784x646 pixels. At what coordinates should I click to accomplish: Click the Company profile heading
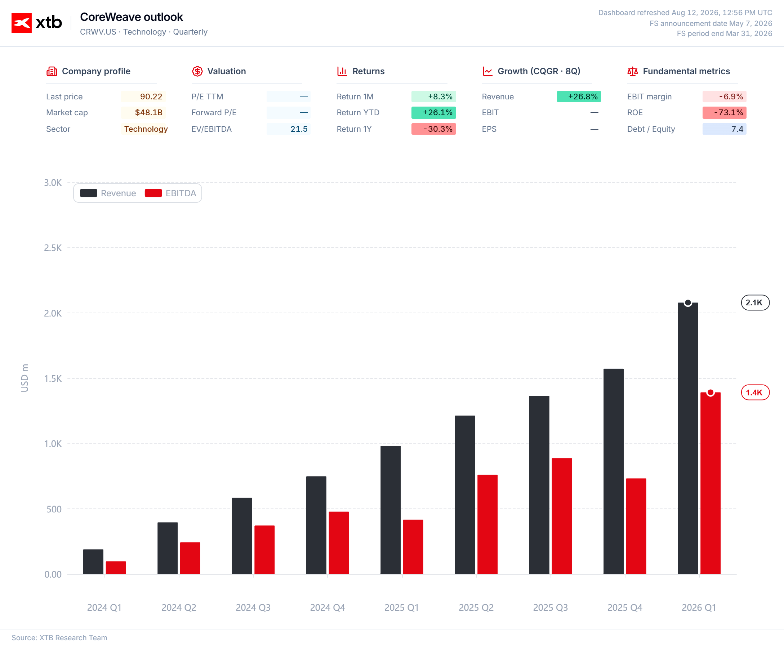pyautogui.click(x=96, y=71)
